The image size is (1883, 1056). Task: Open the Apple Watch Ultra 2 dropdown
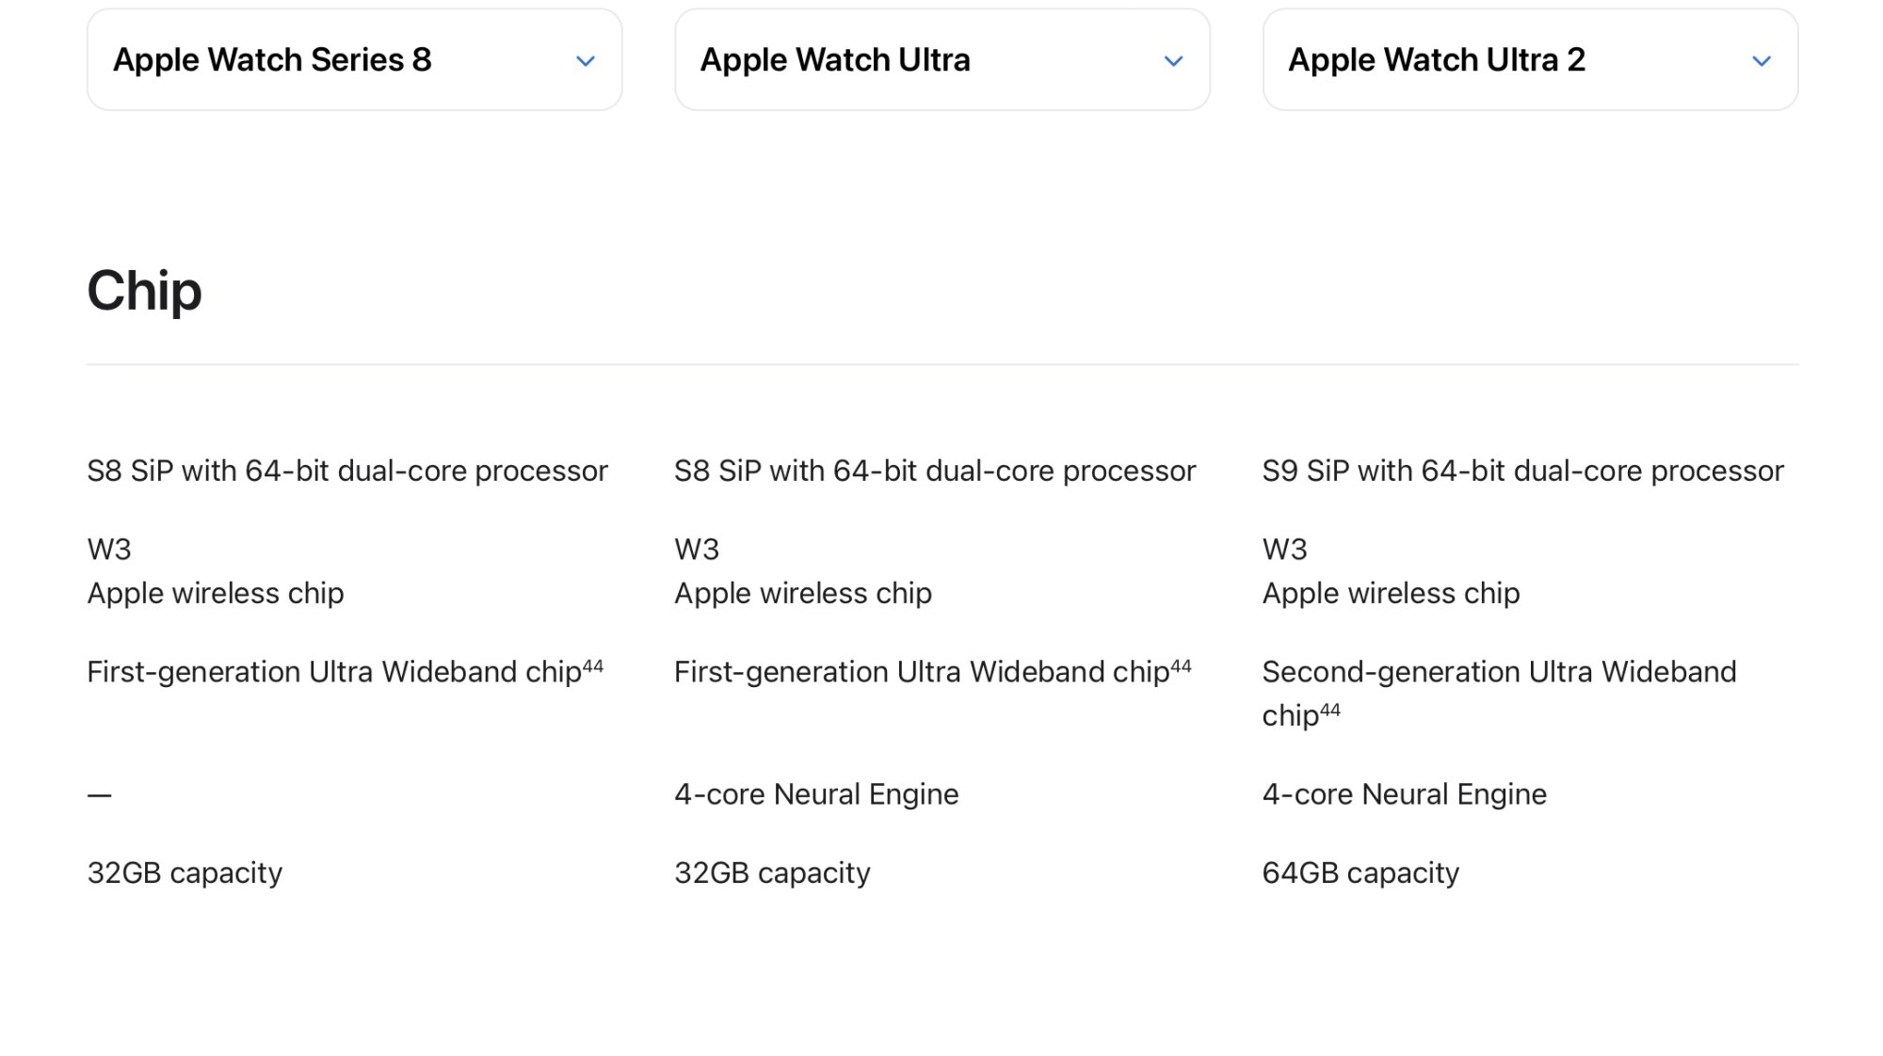(x=1530, y=60)
